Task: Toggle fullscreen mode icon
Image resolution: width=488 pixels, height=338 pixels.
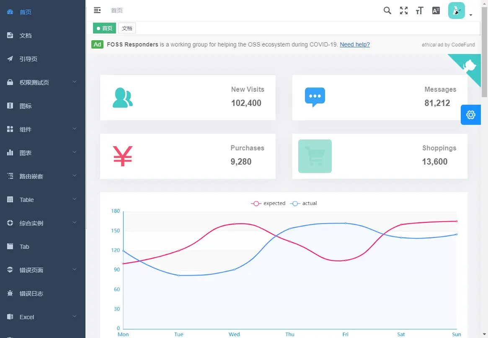Action: [404, 10]
